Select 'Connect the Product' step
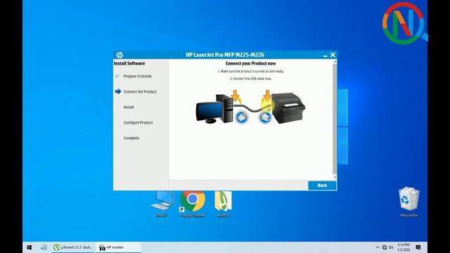Image resolution: width=450 pixels, height=253 pixels. tap(140, 92)
